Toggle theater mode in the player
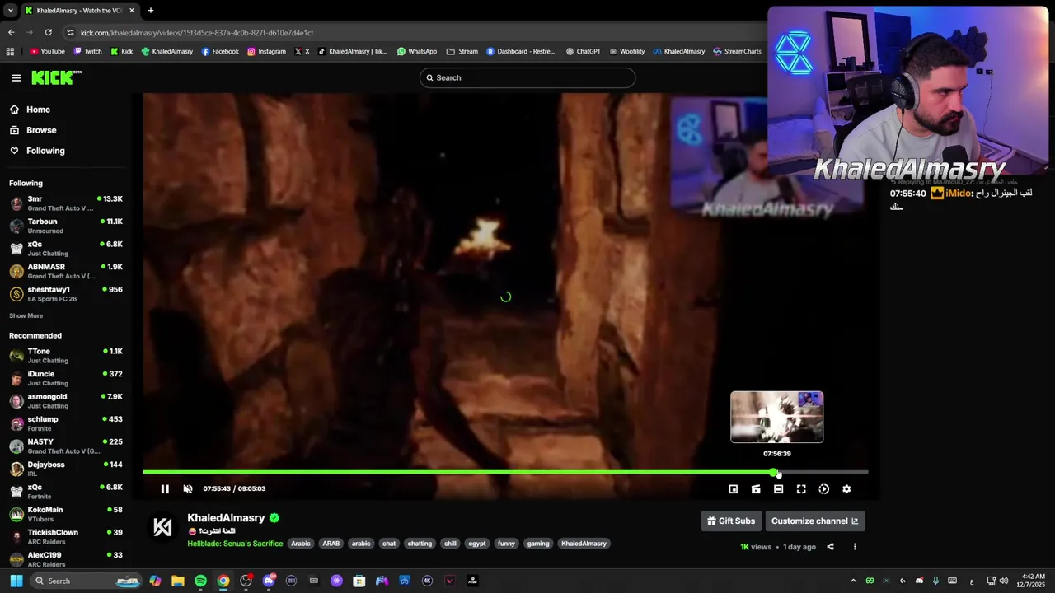1055x593 pixels. 778,489
